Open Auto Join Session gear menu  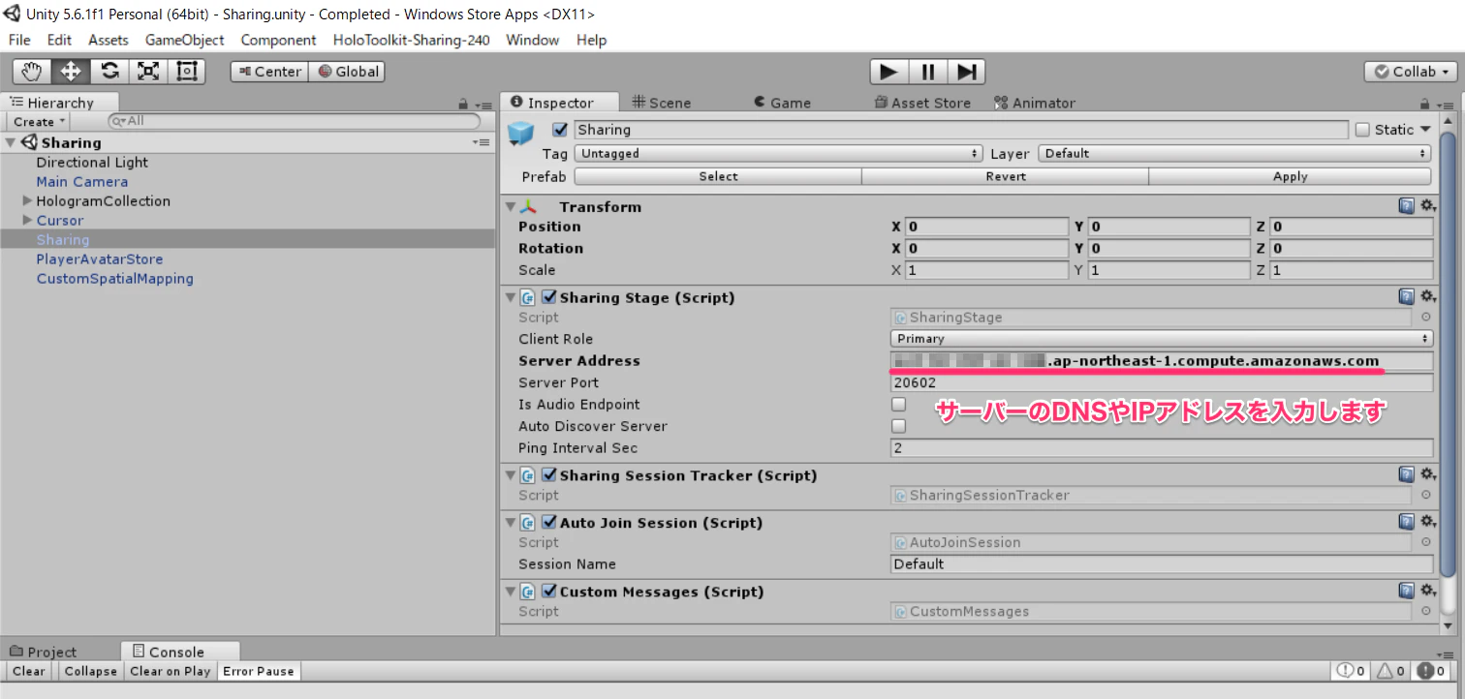(1427, 522)
